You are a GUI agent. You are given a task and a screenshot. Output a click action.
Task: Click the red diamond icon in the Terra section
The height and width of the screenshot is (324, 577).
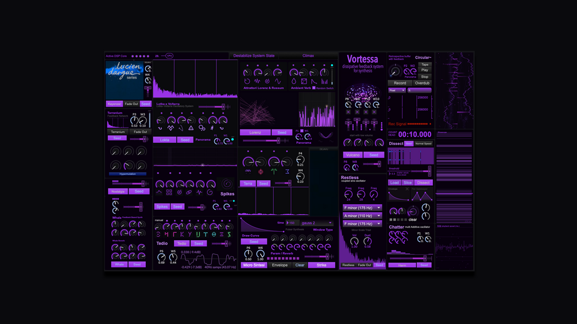coord(261,171)
